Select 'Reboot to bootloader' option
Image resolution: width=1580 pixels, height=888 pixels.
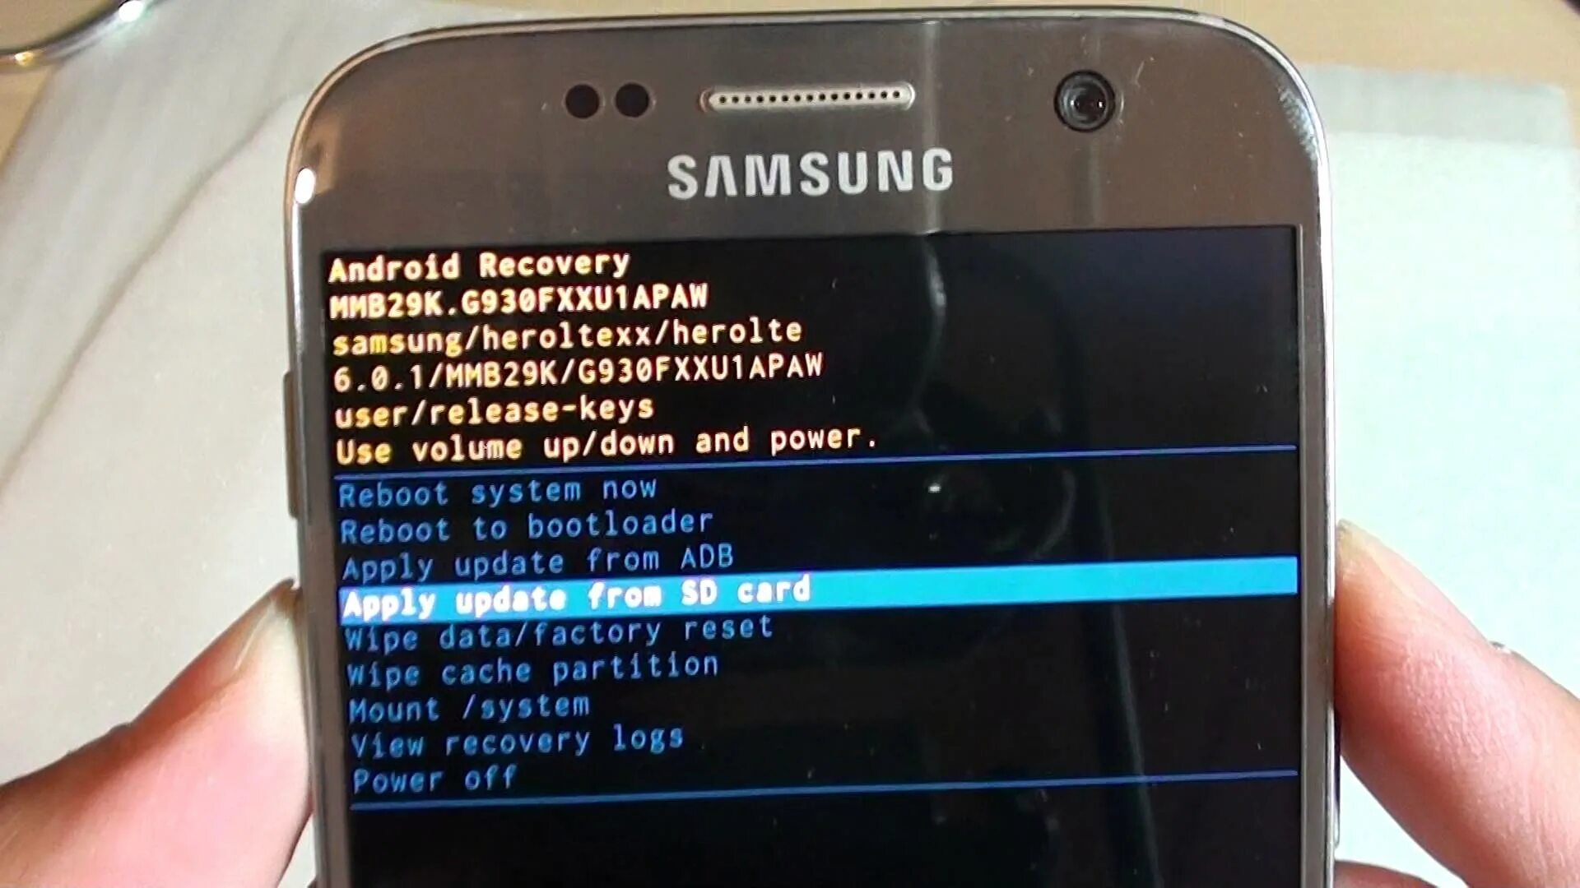coord(527,525)
